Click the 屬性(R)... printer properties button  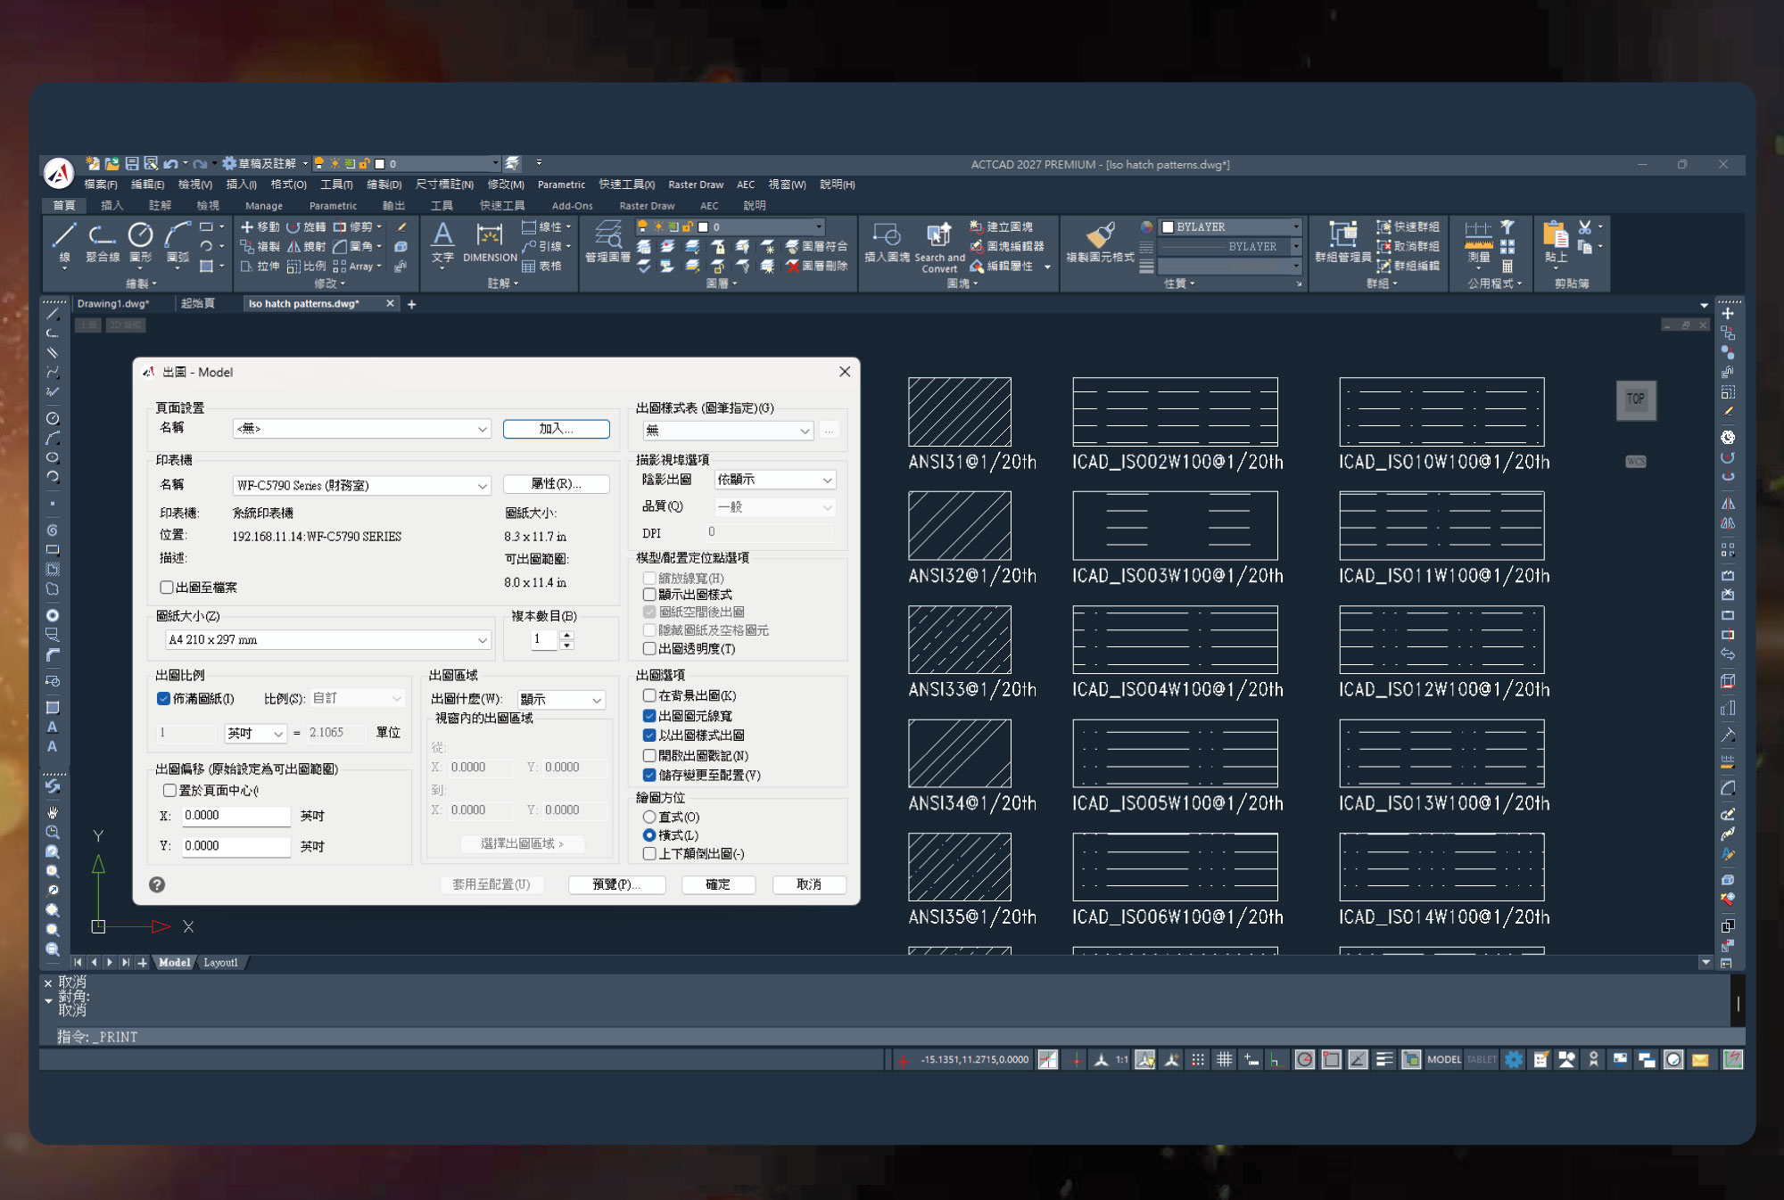pyautogui.click(x=557, y=484)
